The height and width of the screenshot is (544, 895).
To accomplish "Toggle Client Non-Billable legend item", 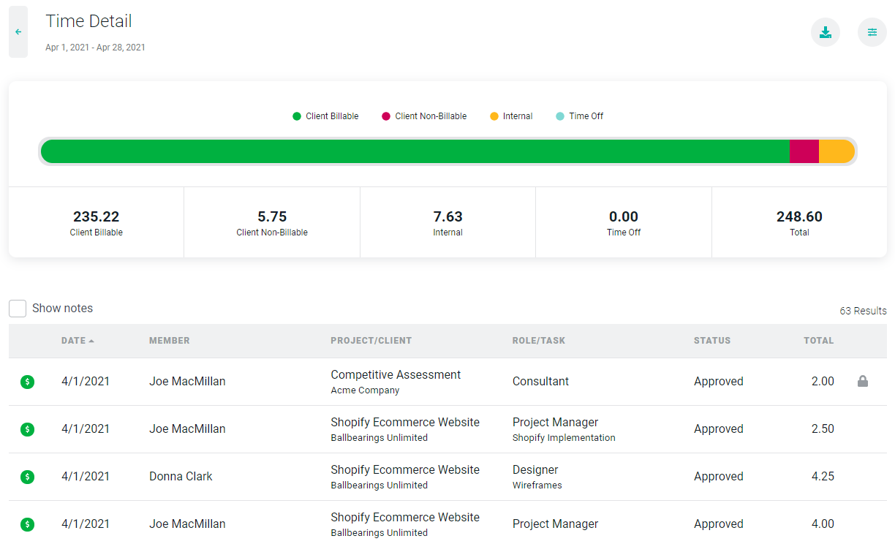I will tap(424, 116).
